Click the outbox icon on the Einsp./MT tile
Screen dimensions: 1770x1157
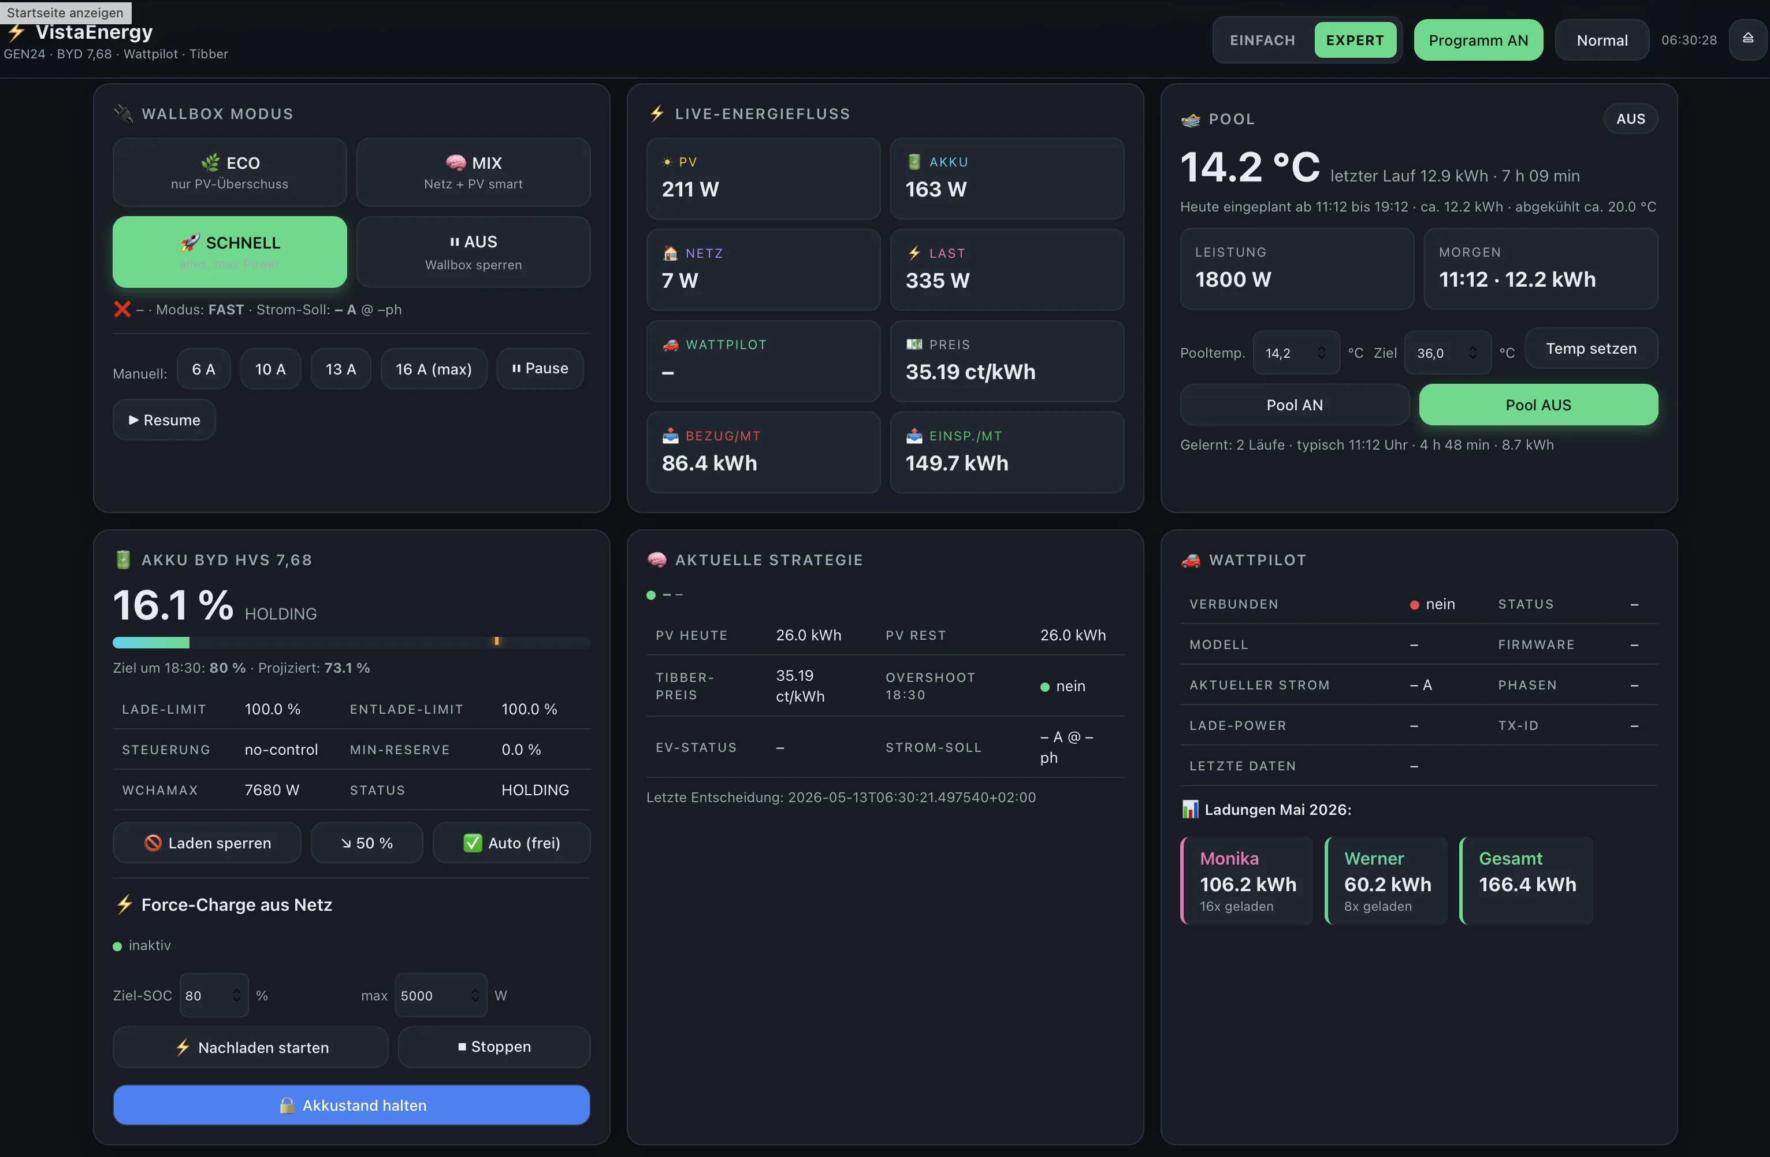914,436
